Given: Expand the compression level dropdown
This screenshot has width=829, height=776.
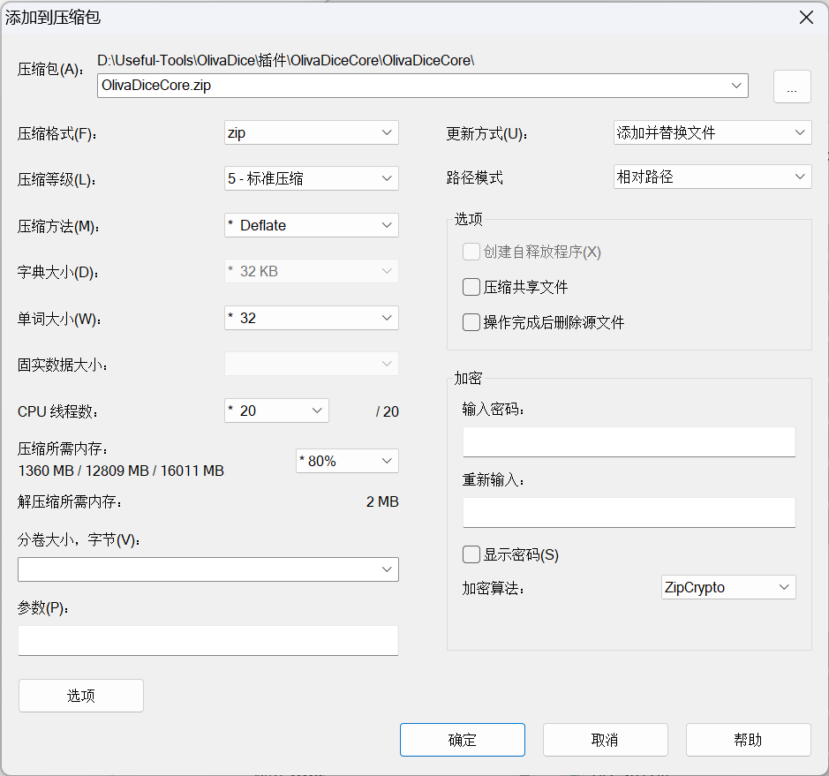Looking at the screenshot, I should point(311,178).
